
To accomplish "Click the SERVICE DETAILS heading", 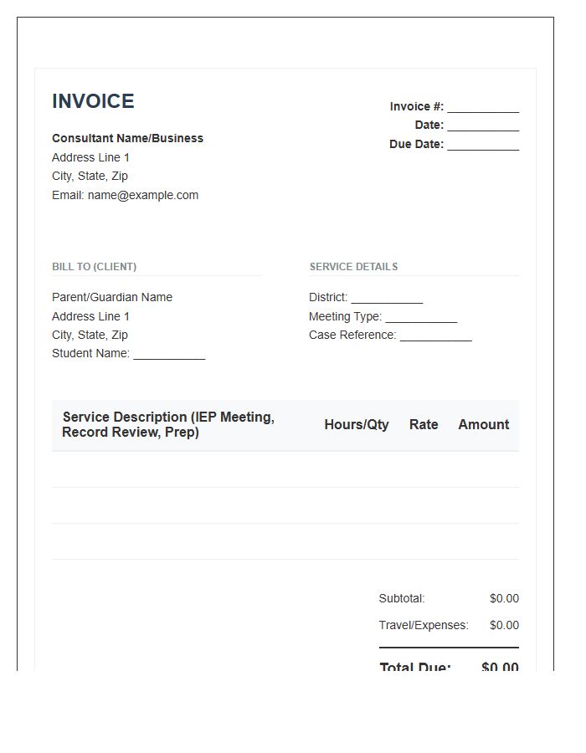I will tap(353, 267).
